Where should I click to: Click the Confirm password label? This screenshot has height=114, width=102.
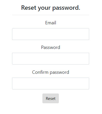[51, 72]
